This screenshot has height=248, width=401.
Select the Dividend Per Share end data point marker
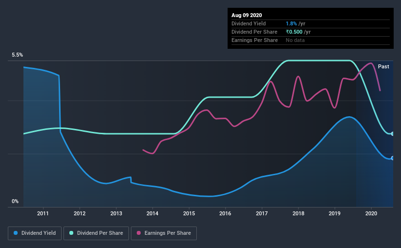392,134
